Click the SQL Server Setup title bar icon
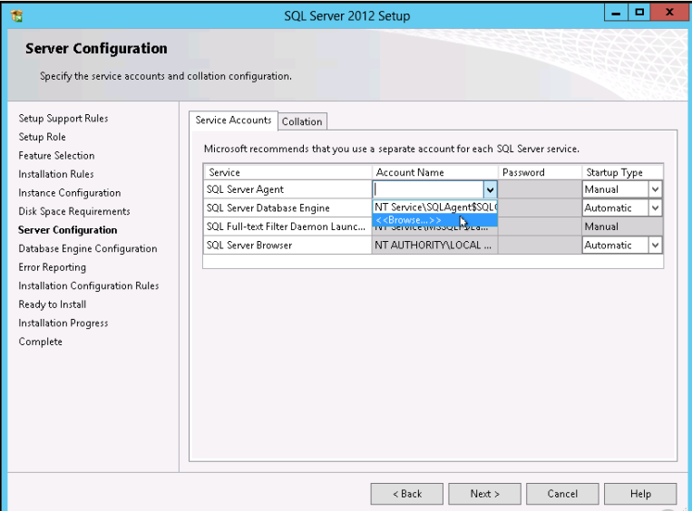 (x=16, y=15)
